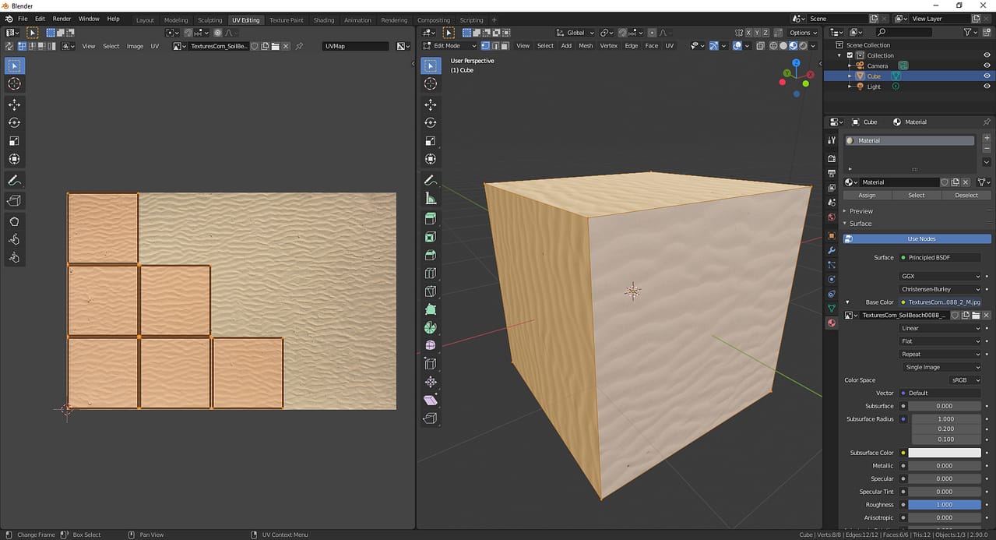Viewport: 996px width, 540px height.
Task: Click the Use Nodes button
Action: coord(921,239)
